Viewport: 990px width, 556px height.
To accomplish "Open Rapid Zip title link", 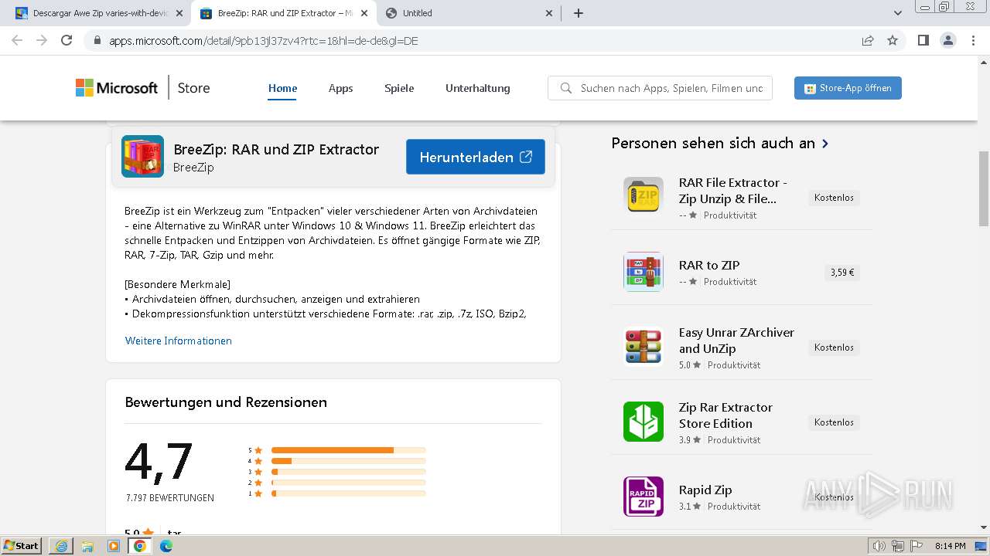I will (x=705, y=490).
